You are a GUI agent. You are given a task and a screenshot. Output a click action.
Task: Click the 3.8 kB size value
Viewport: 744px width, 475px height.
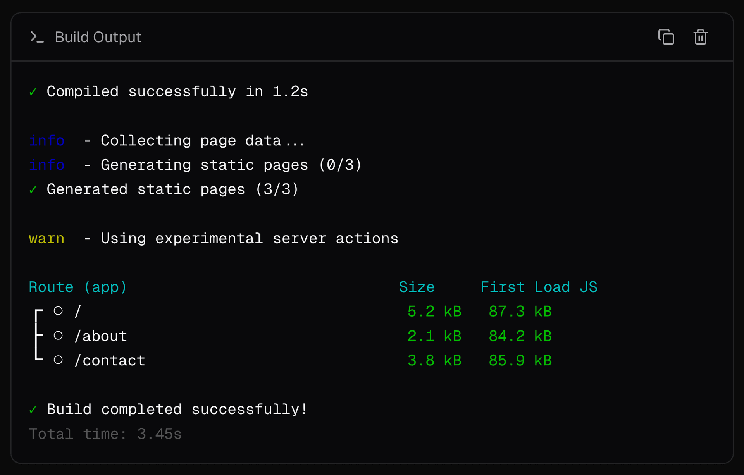[434, 361]
